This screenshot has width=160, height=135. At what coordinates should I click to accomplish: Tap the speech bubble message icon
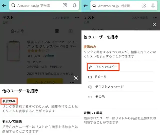(90, 87)
